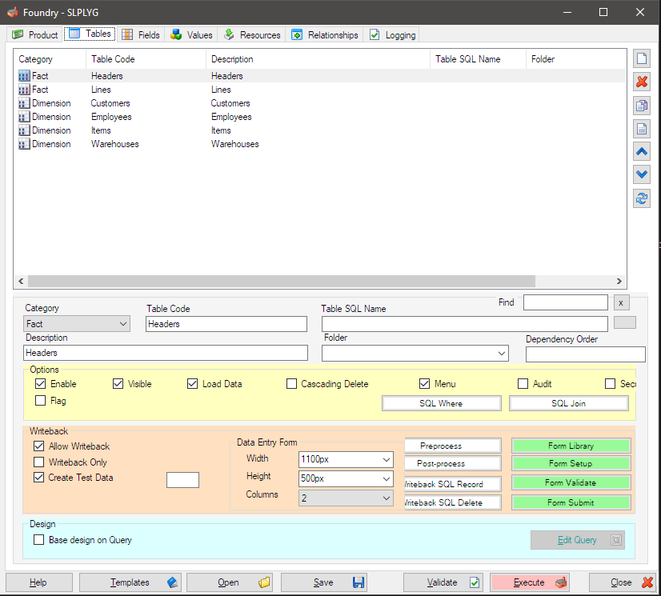Click the refresh list icon button
Viewport: 661px width, 596px height.
click(642, 198)
